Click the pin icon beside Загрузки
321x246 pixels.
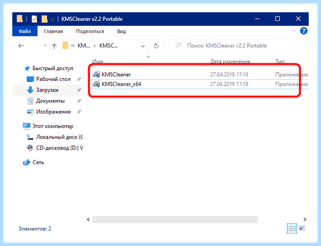[79, 90]
